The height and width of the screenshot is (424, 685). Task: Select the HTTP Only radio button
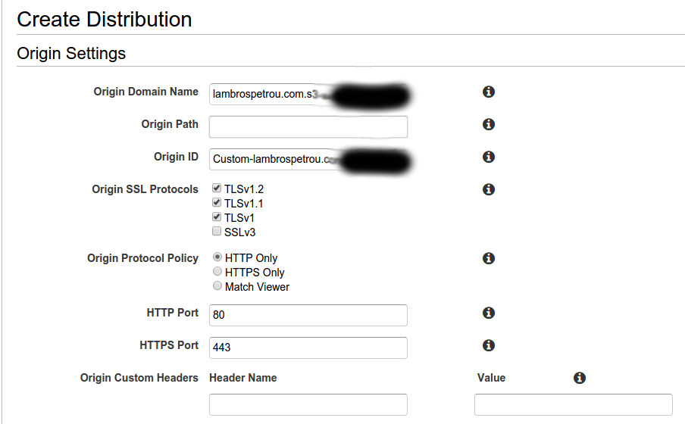click(x=217, y=257)
